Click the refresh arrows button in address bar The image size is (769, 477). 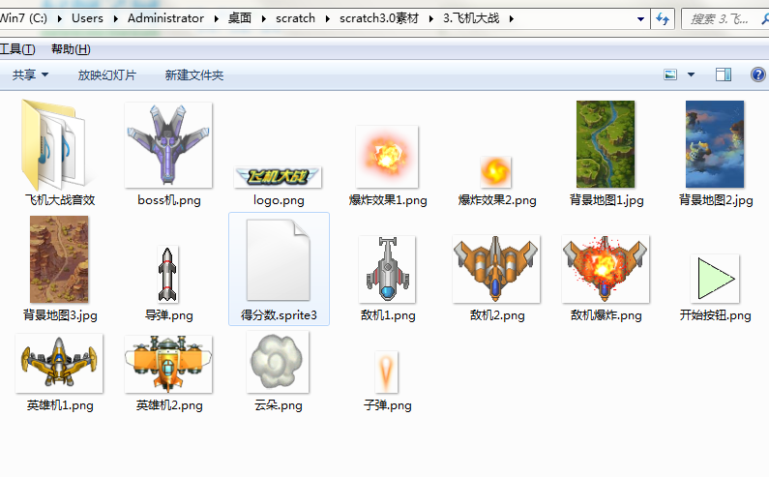pyautogui.click(x=663, y=19)
